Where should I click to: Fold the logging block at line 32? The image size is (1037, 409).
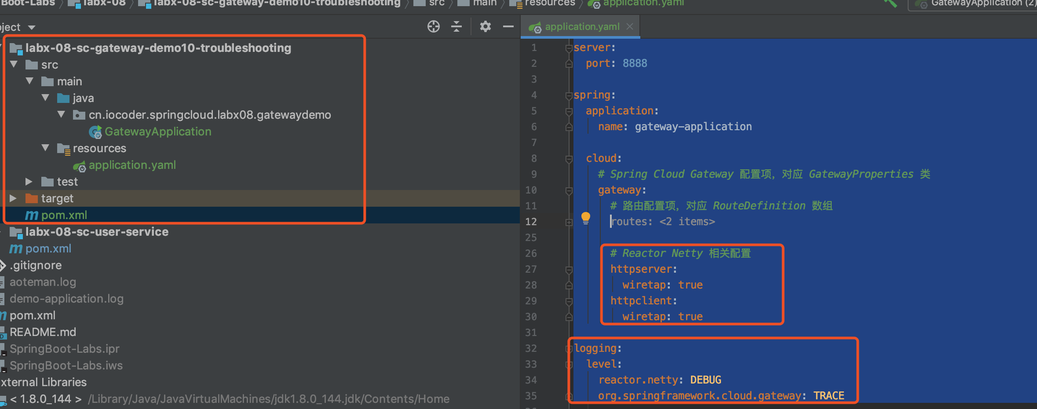tap(569, 349)
